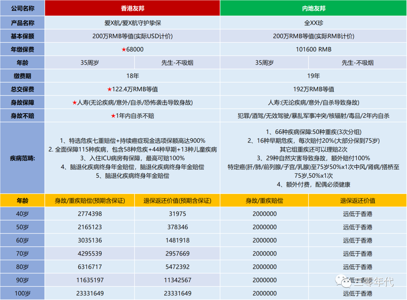This screenshot has height=300, width=407.
Task: Click the 身故/重疾赔偿(预期含保证) column header
Action: [90, 200]
